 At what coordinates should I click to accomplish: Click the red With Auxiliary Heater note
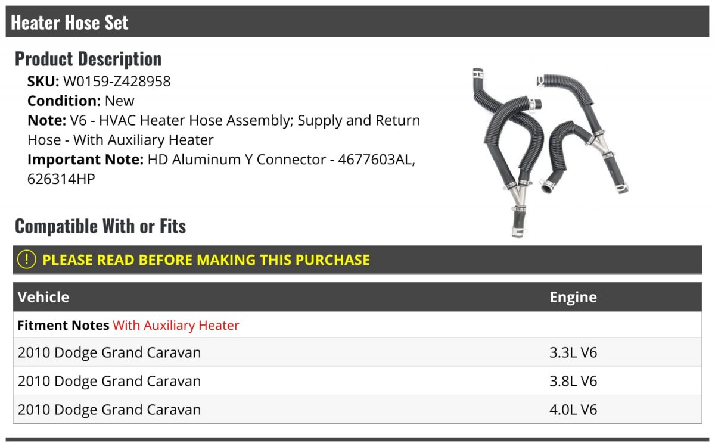click(x=176, y=326)
